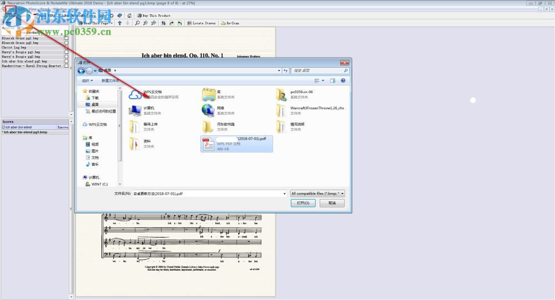This screenshot has width=555, height=300.
Task: Click the book icon in top toolbar
Action: point(120,16)
